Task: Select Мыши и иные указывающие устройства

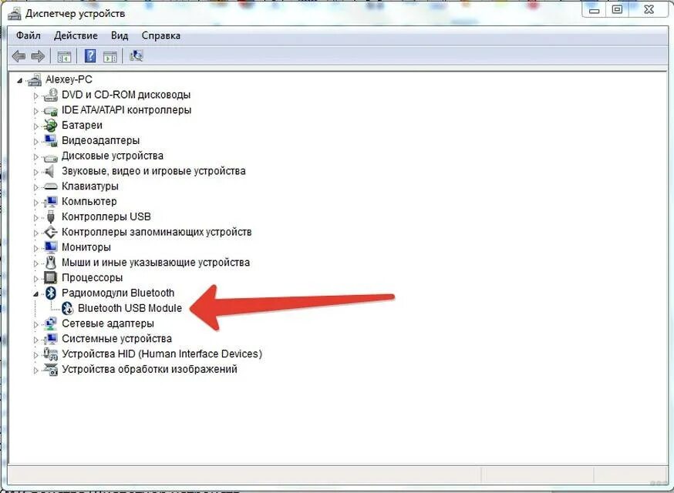Action: tap(156, 263)
